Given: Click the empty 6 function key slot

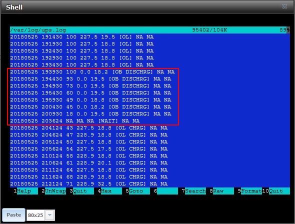Looking at the screenshot, I should [x=165, y=191].
